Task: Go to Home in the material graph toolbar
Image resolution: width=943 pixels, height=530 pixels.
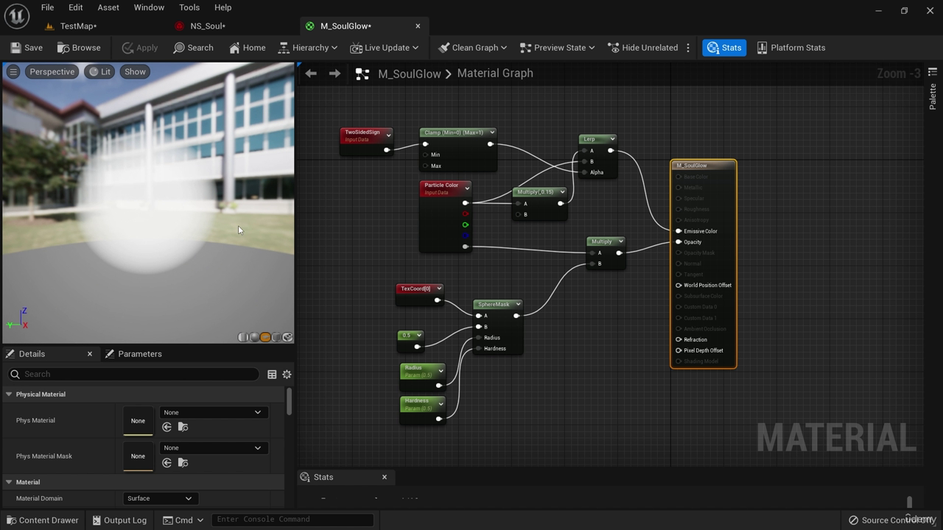Action: pos(247,48)
